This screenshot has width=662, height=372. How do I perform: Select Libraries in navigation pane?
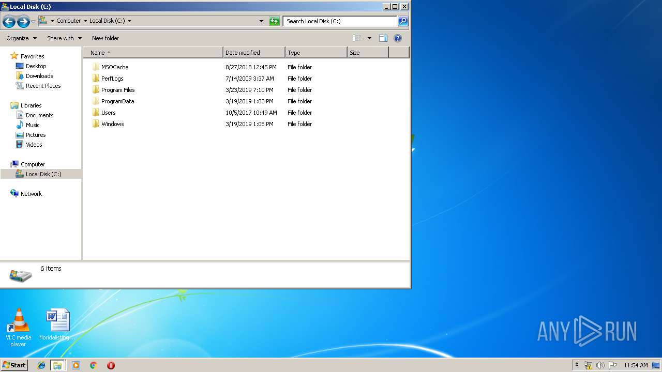point(31,105)
